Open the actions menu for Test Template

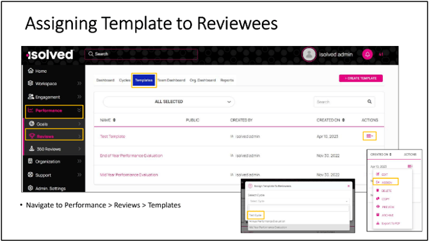[369, 136]
